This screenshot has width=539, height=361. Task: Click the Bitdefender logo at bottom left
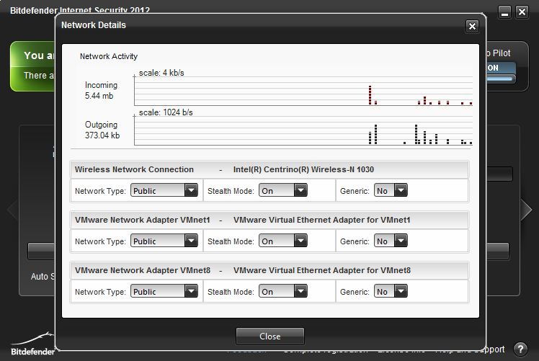32,344
